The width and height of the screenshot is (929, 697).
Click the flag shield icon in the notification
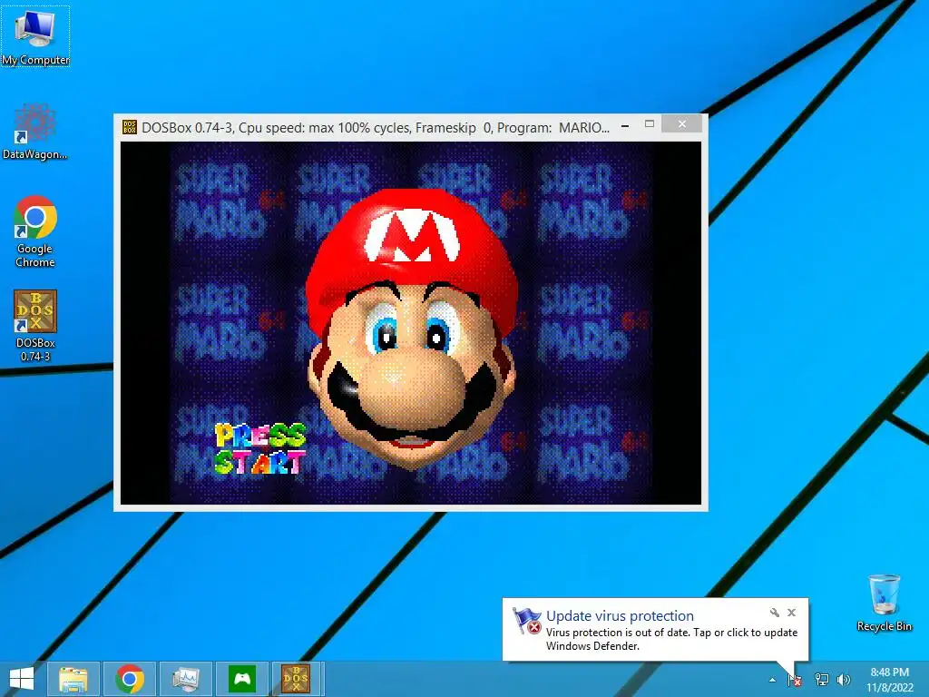527,621
